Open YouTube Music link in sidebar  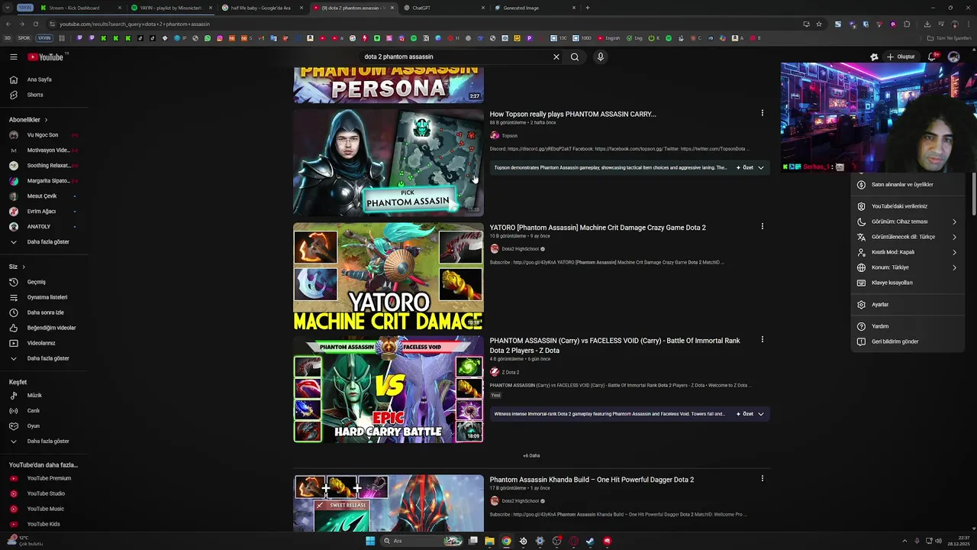[44, 509]
